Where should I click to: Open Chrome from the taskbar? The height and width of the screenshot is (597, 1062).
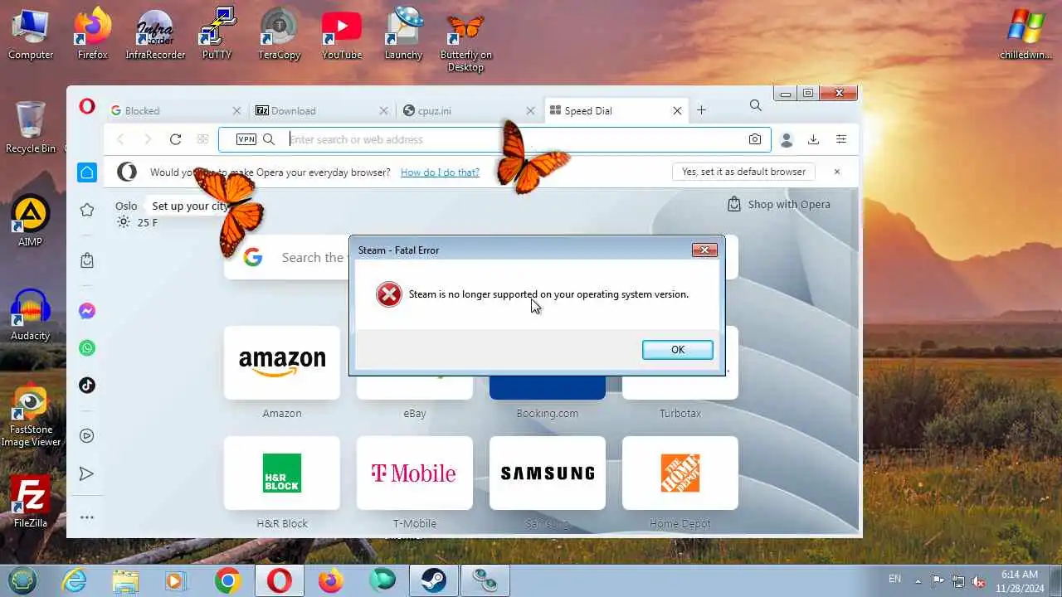[x=227, y=580]
